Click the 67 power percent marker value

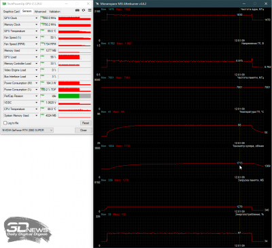[239, 233]
